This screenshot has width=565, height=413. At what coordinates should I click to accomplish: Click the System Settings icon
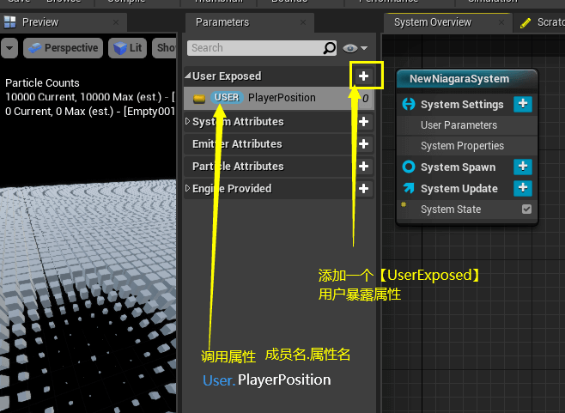pyautogui.click(x=409, y=104)
